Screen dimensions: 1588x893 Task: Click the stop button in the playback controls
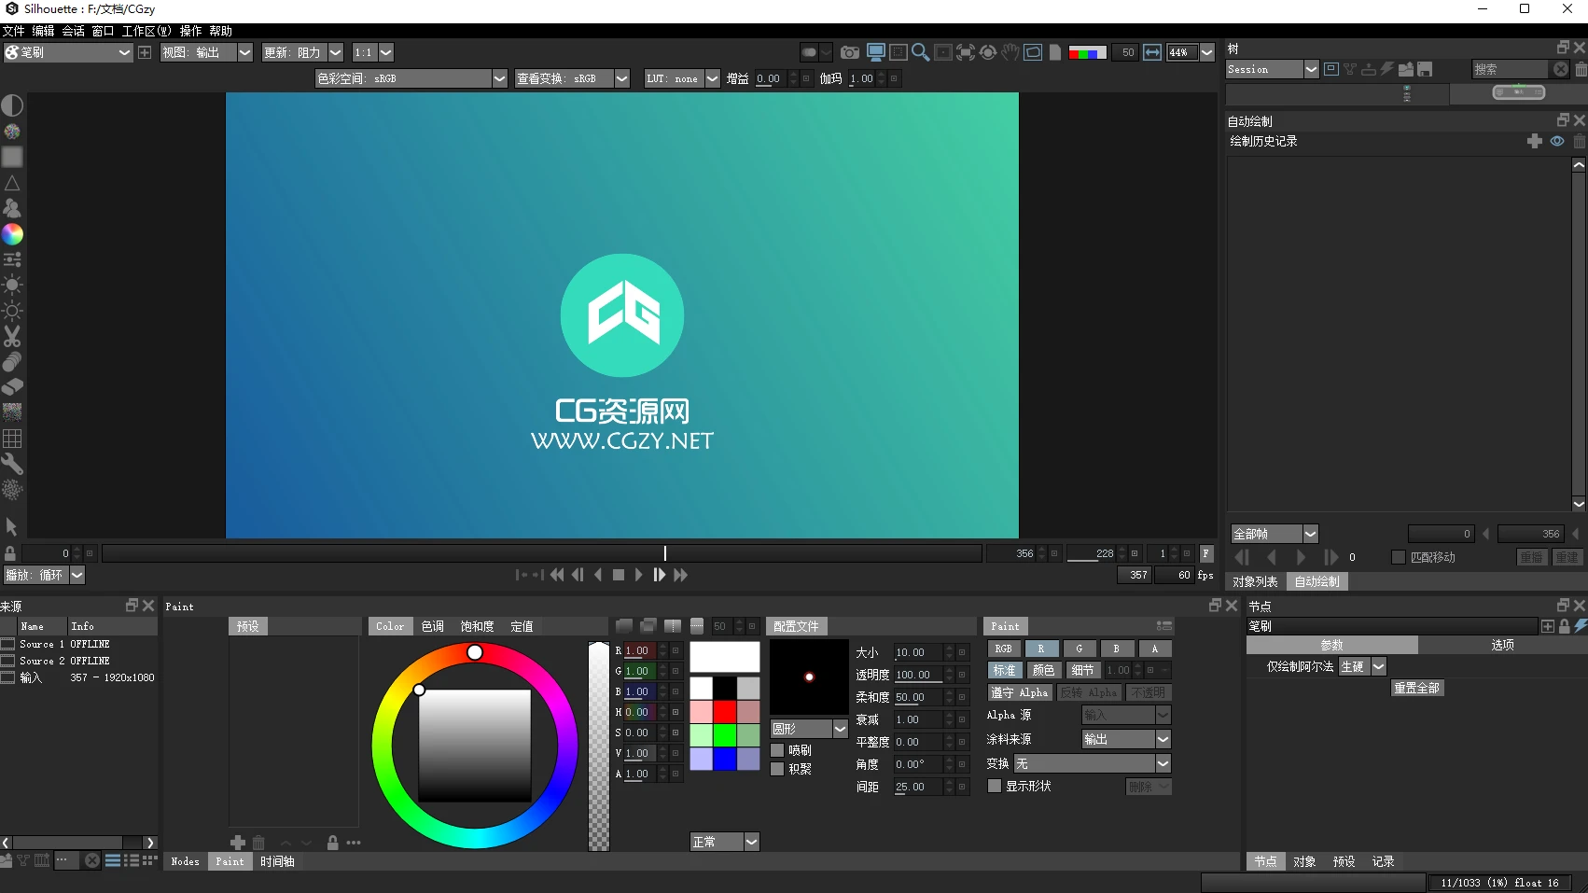click(x=618, y=575)
